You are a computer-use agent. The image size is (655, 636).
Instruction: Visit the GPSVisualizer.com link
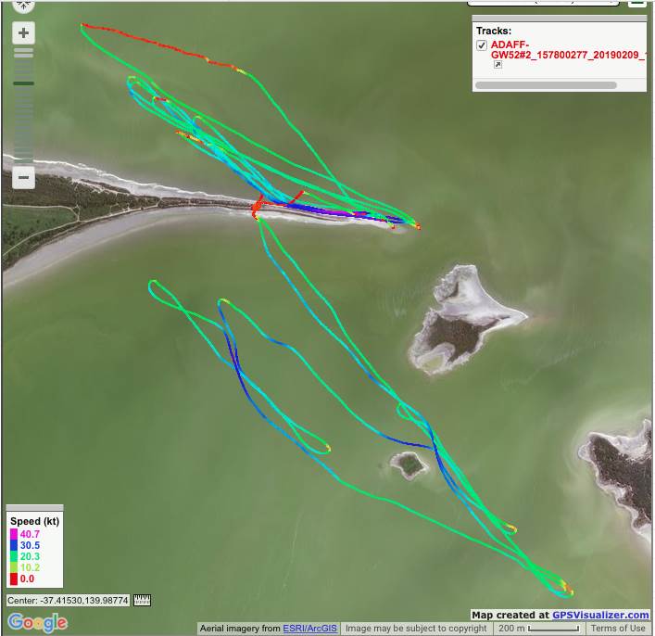point(600,615)
